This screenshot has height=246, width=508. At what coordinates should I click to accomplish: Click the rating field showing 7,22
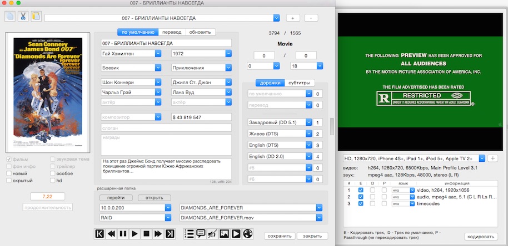click(48, 196)
